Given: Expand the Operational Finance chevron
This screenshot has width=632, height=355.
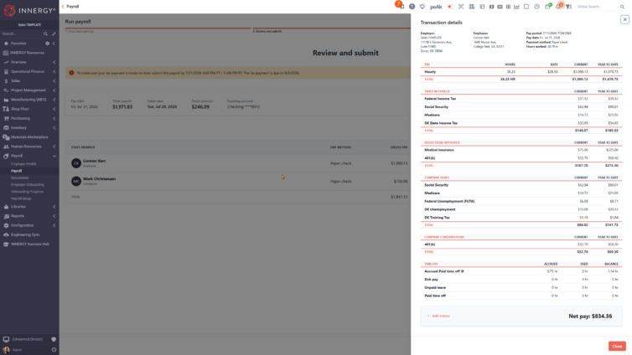Looking at the screenshot, I should (x=54, y=71).
